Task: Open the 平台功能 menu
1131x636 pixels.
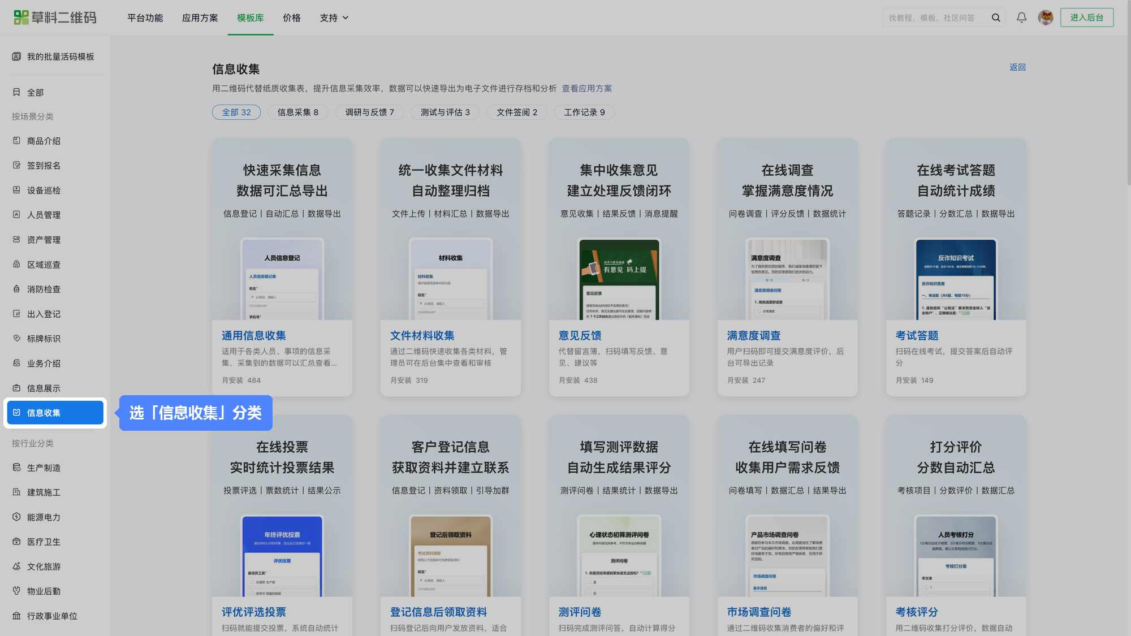Action: click(145, 18)
